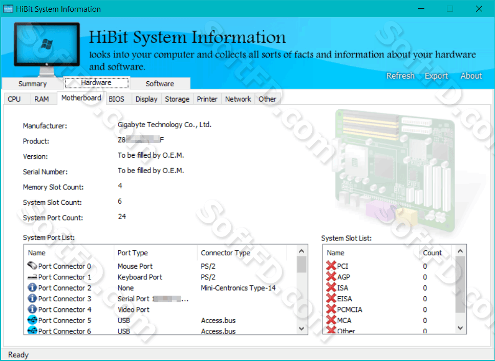Click the info icon beside Port Connector 3
Viewport: 495px width, 361px height.
32,298
